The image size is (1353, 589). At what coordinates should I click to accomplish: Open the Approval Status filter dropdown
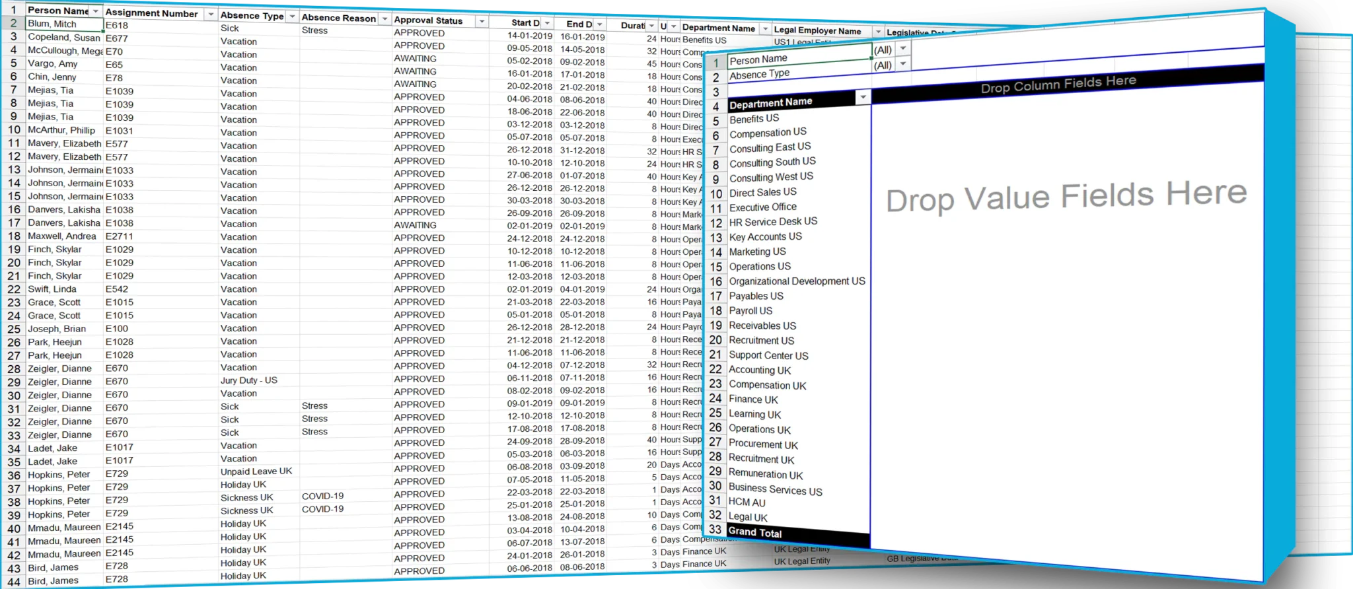482,22
